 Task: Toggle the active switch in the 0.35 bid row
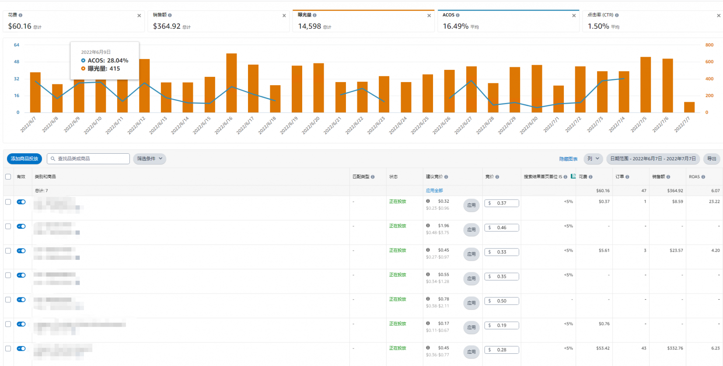click(21, 275)
